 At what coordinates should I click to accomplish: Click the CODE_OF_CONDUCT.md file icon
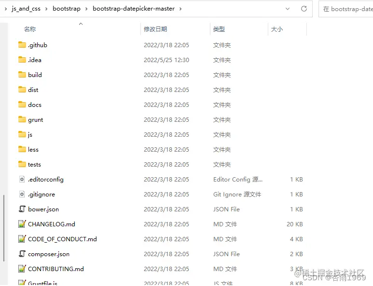coord(22,239)
